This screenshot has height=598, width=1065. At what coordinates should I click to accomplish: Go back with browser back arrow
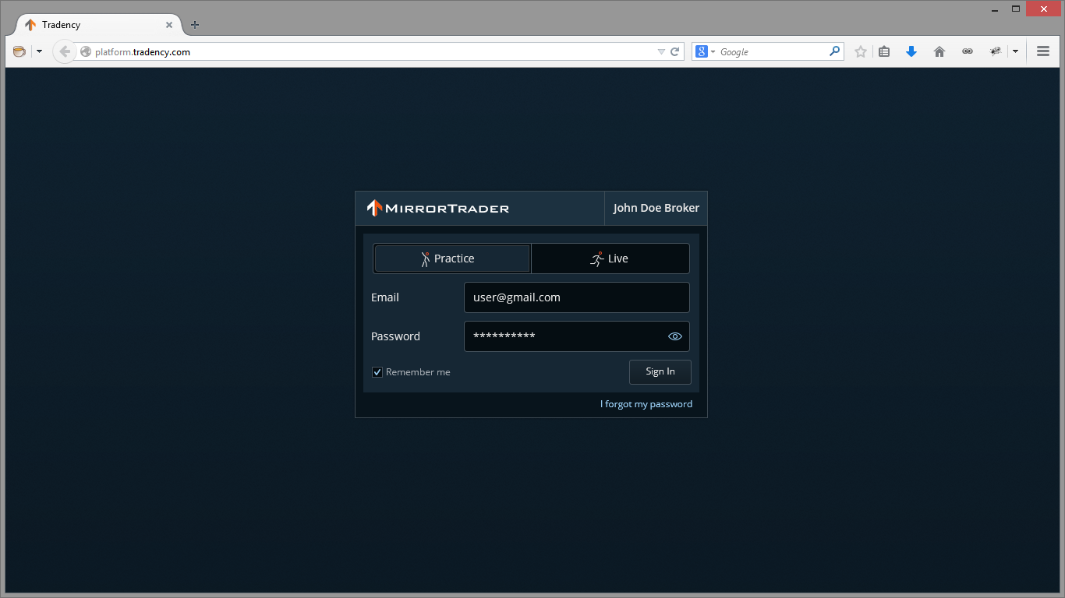tap(65, 51)
